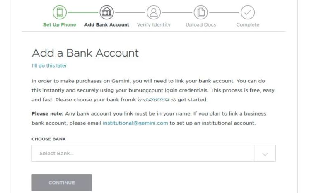
Task: Click the Set Up Phone step label
Action: point(60,24)
